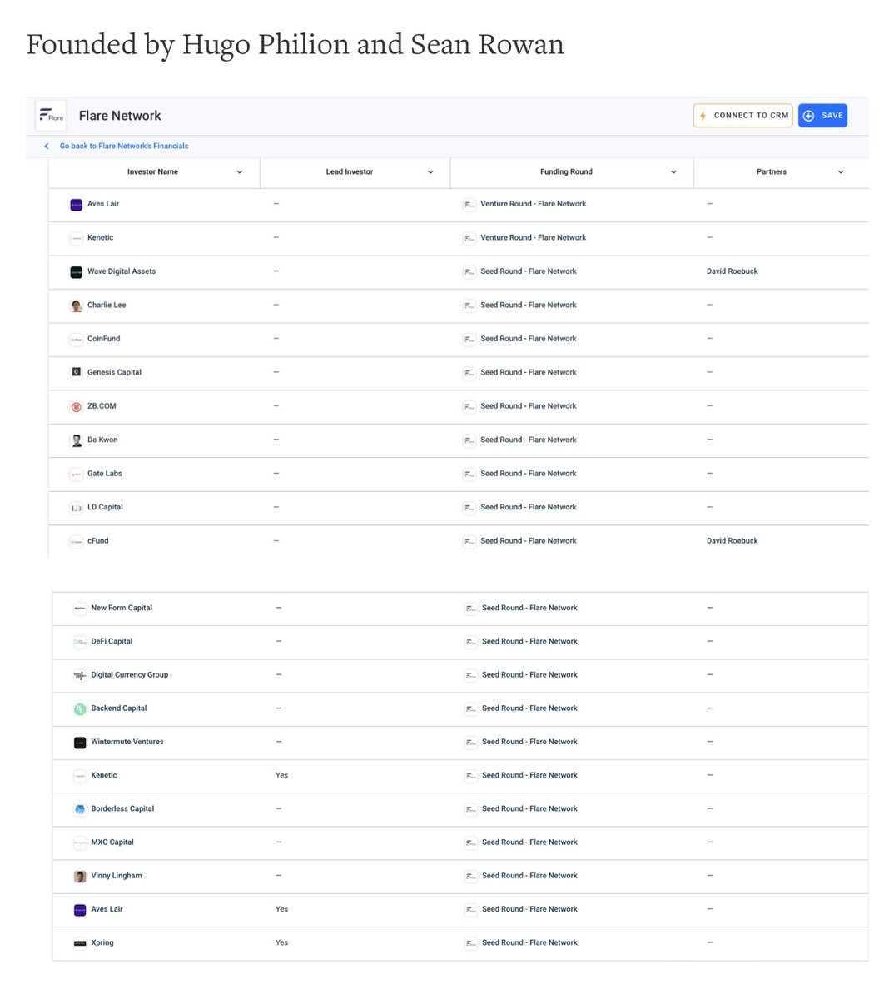Open Charlie Lee investor name
The image size is (884, 999).
[107, 306]
